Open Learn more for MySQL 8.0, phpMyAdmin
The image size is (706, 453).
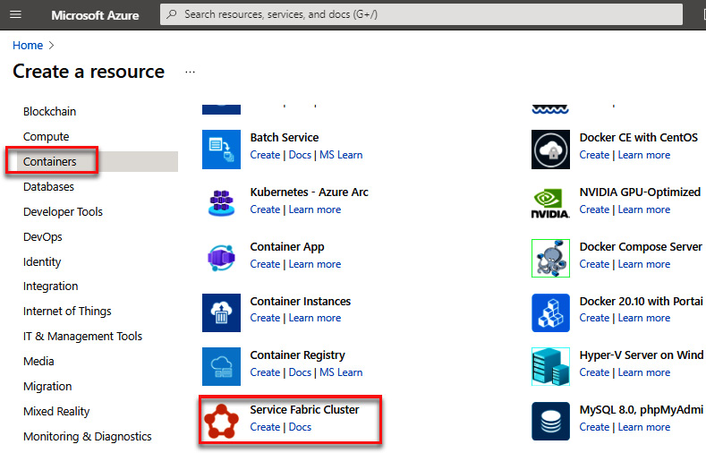click(644, 427)
